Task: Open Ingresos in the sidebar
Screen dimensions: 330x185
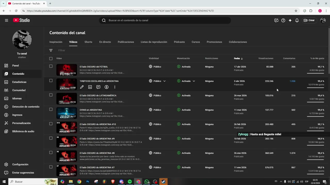Action: [21, 115]
